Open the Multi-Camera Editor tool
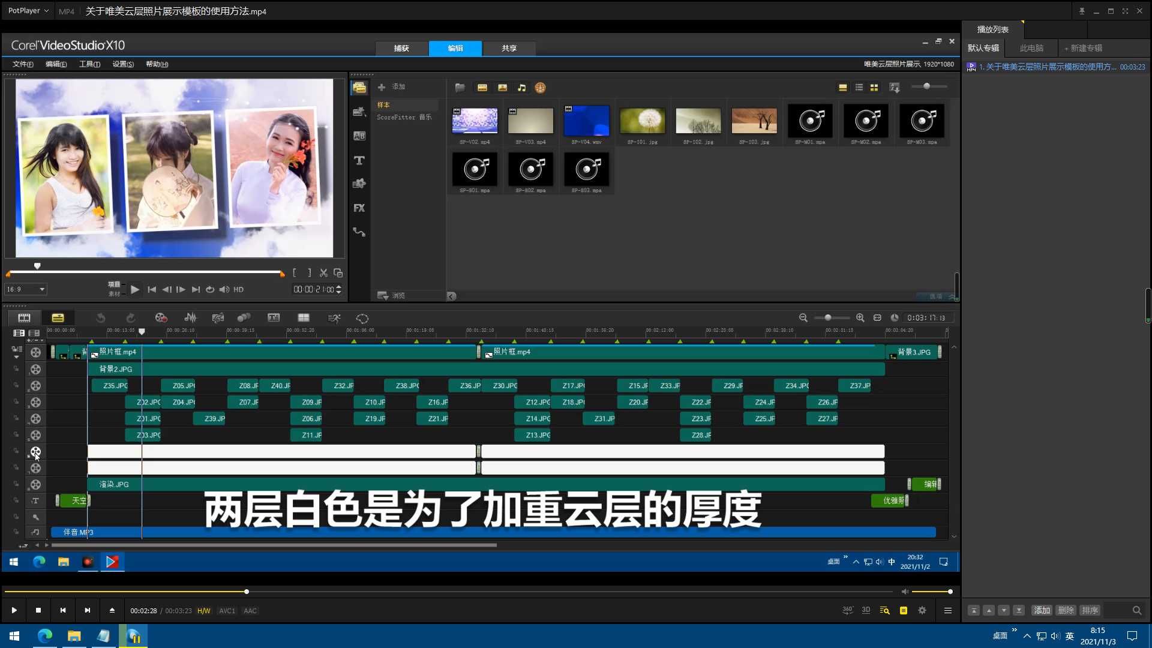The width and height of the screenshot is (1152, 648). point(304,318)
